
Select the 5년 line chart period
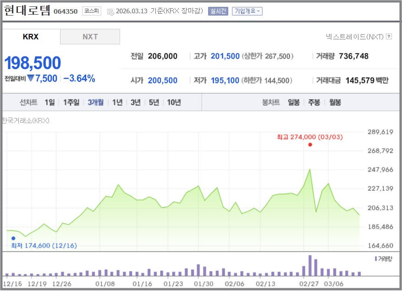pyautogui.click(x=154, y=102)
